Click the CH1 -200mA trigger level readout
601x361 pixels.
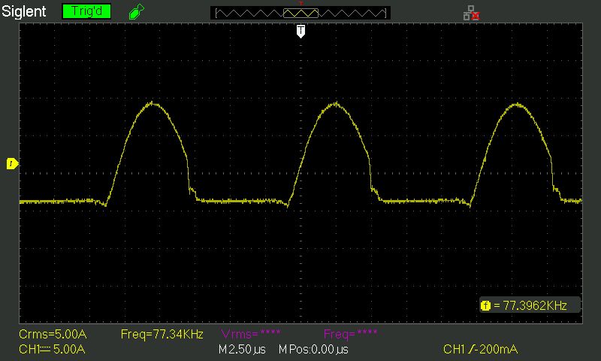pos(480,349)
